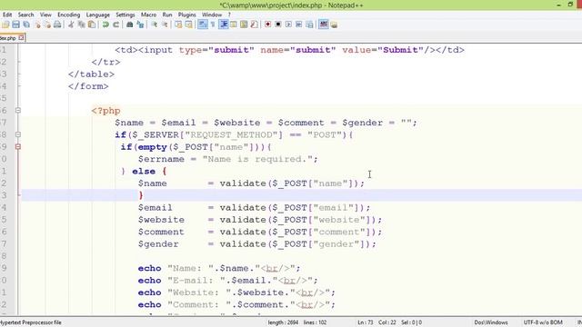Screen dimensions: 582x327
Task: Collapse the red fold marker at if(empty line
Action: pos(18,147)
